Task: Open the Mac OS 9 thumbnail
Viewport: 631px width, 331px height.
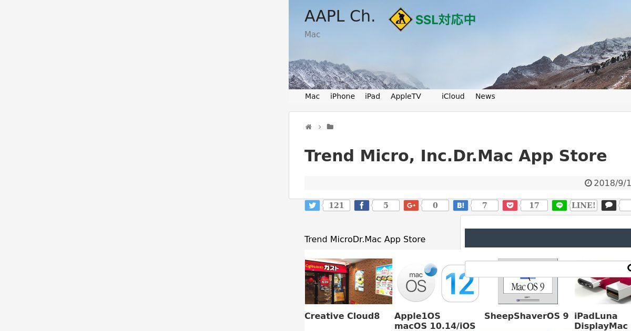Action: coord(528,281)
